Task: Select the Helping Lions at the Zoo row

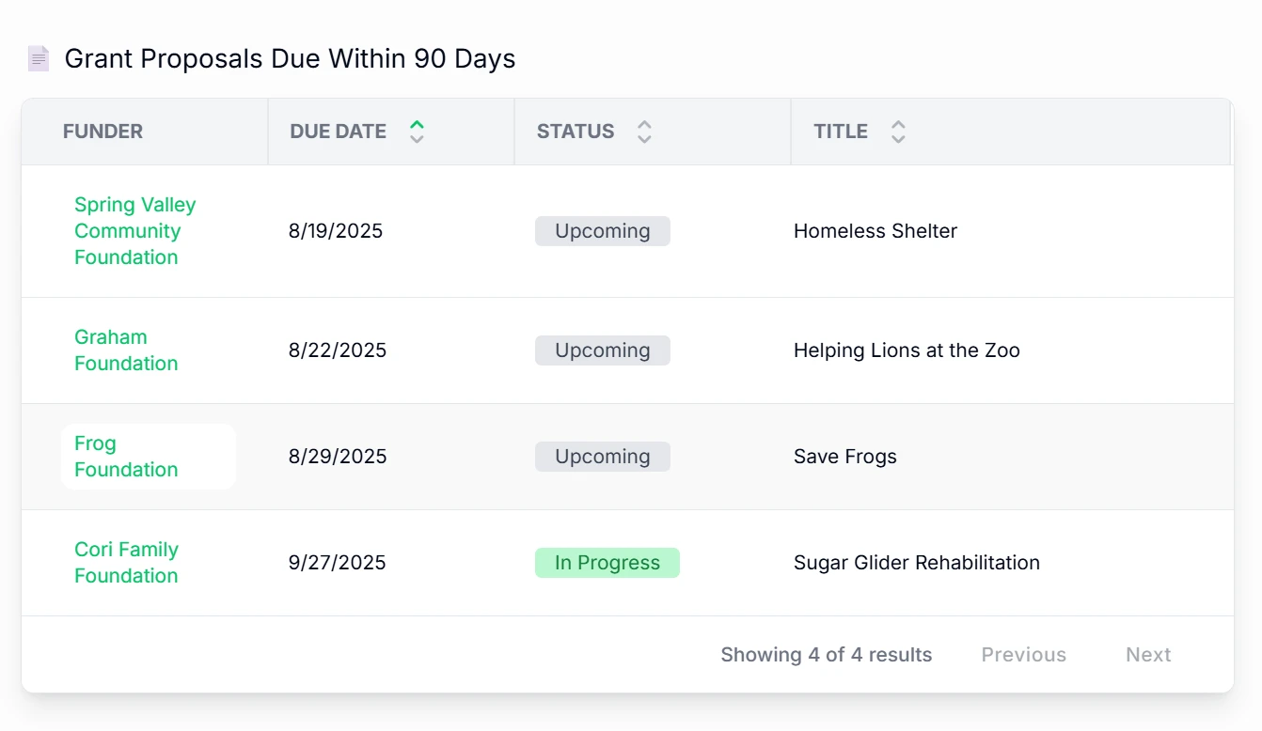Action: (x=906, y=350)
